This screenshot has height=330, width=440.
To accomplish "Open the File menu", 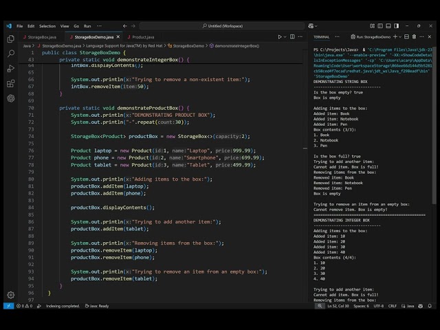I will coord(20,26).
